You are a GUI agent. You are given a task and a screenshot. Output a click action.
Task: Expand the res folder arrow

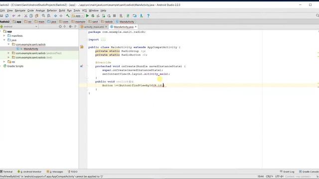point(4,62)
